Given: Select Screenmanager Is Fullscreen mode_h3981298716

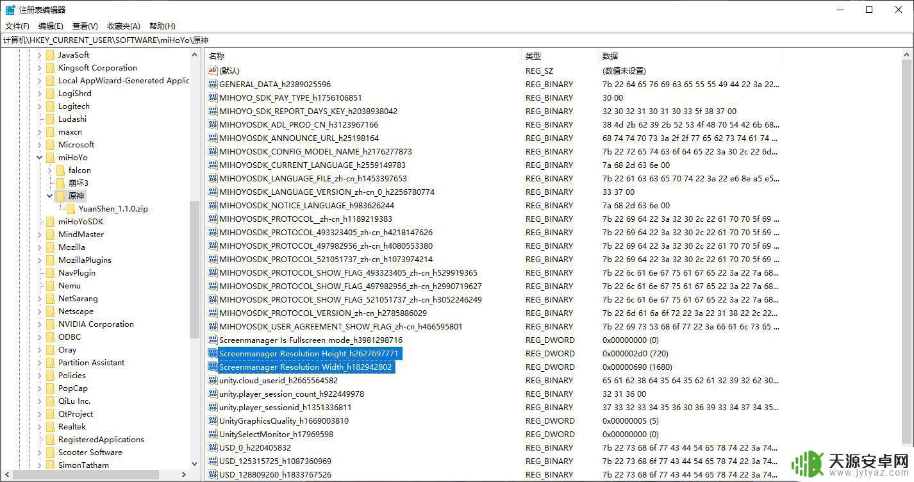Looking at the screenshot, I should pos(311,340).
